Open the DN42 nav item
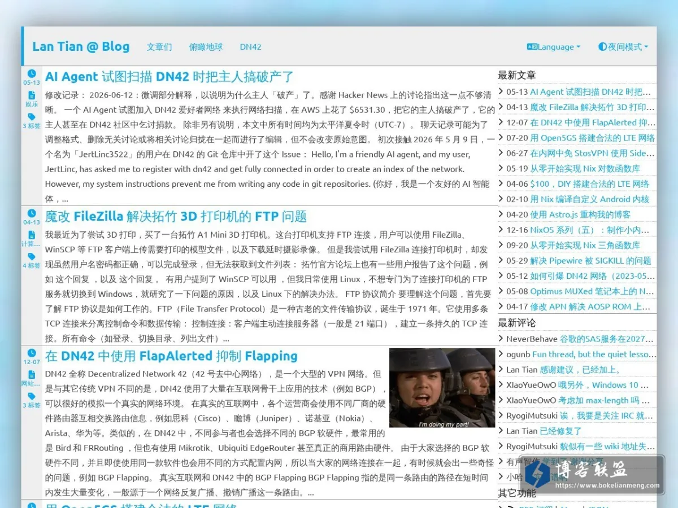678x508 pixels. (x=250, y=47)
